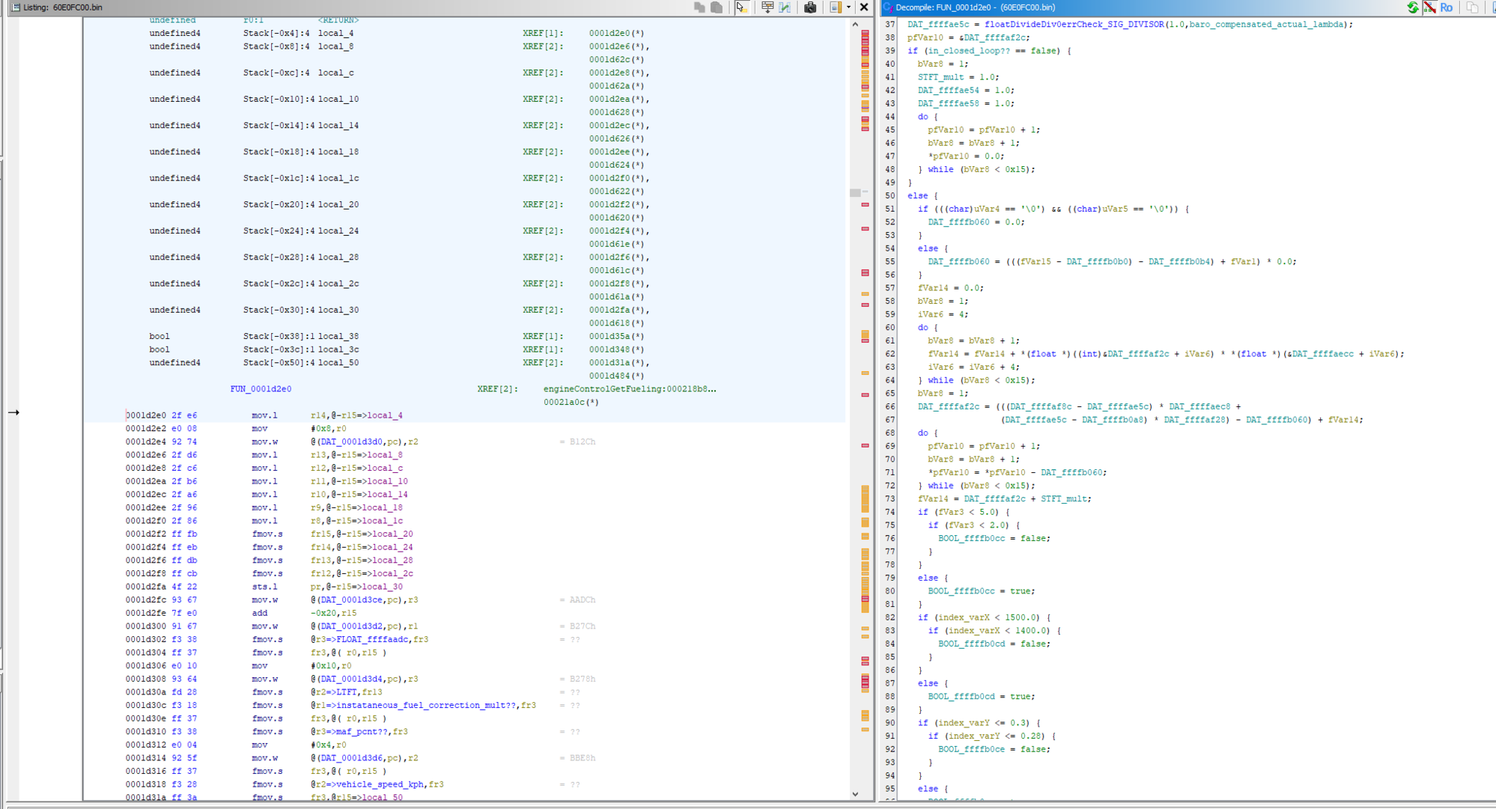
Task: Toggle the Ro read-only respect button
Action: (x=1446, y=7)
